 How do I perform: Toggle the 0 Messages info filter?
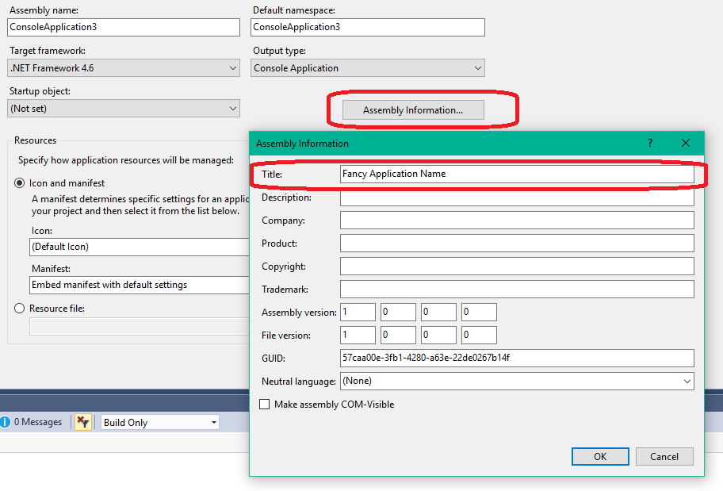click(x=32, y=422)
